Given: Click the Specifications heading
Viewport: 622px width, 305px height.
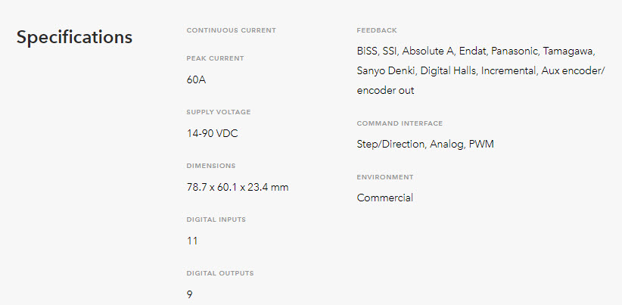Looking at the screenshot, I should click(x=74, y=37).
